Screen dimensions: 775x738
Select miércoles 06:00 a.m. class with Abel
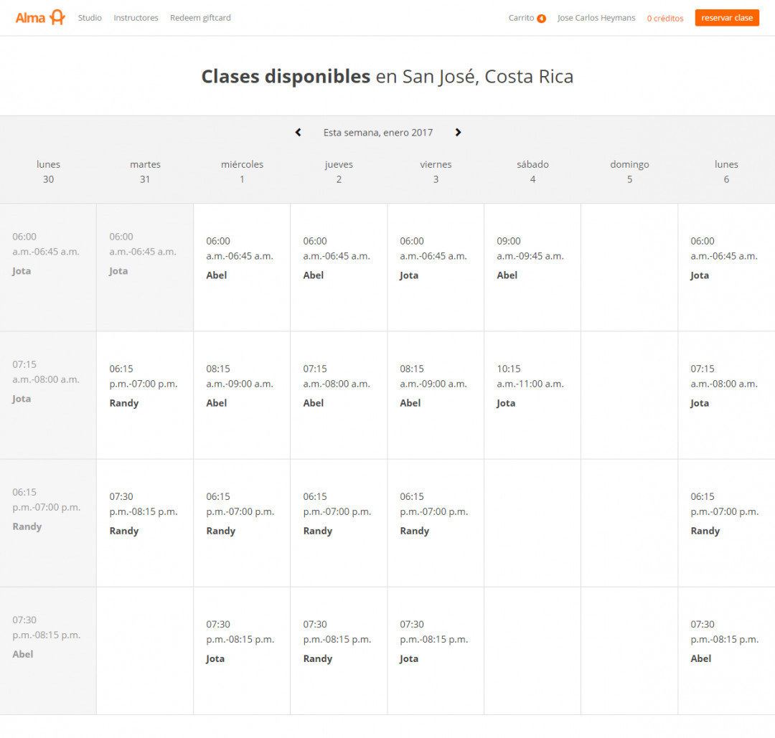click(x=242, y=267)
